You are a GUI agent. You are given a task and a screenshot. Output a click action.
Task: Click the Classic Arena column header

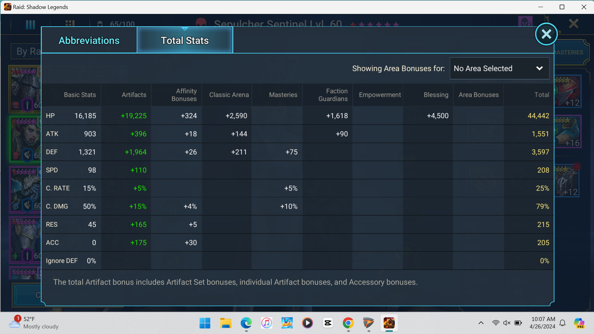229,95
